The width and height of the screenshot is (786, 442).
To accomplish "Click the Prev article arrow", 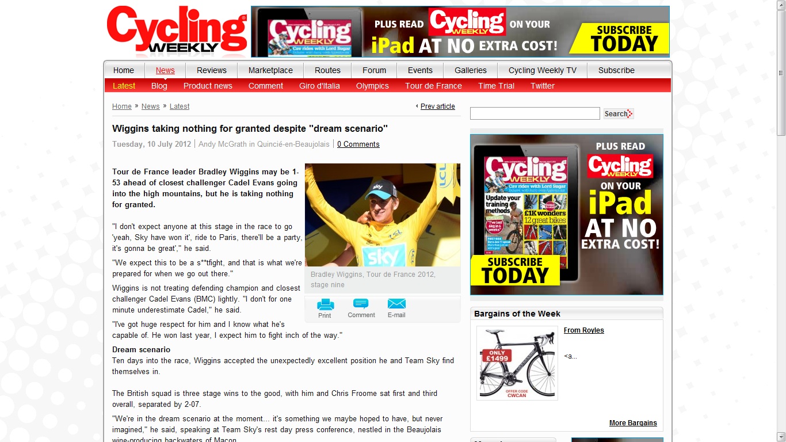I will pos(417,106).
